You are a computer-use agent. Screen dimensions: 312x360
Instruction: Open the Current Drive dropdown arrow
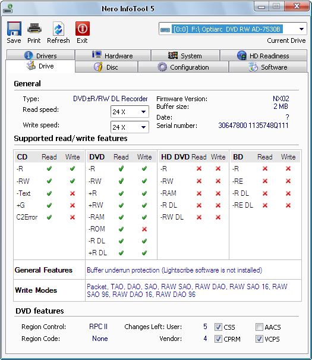pos(302,29)
